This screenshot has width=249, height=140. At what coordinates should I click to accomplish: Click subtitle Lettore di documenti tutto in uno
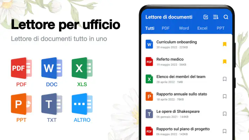tap(59, 39)
